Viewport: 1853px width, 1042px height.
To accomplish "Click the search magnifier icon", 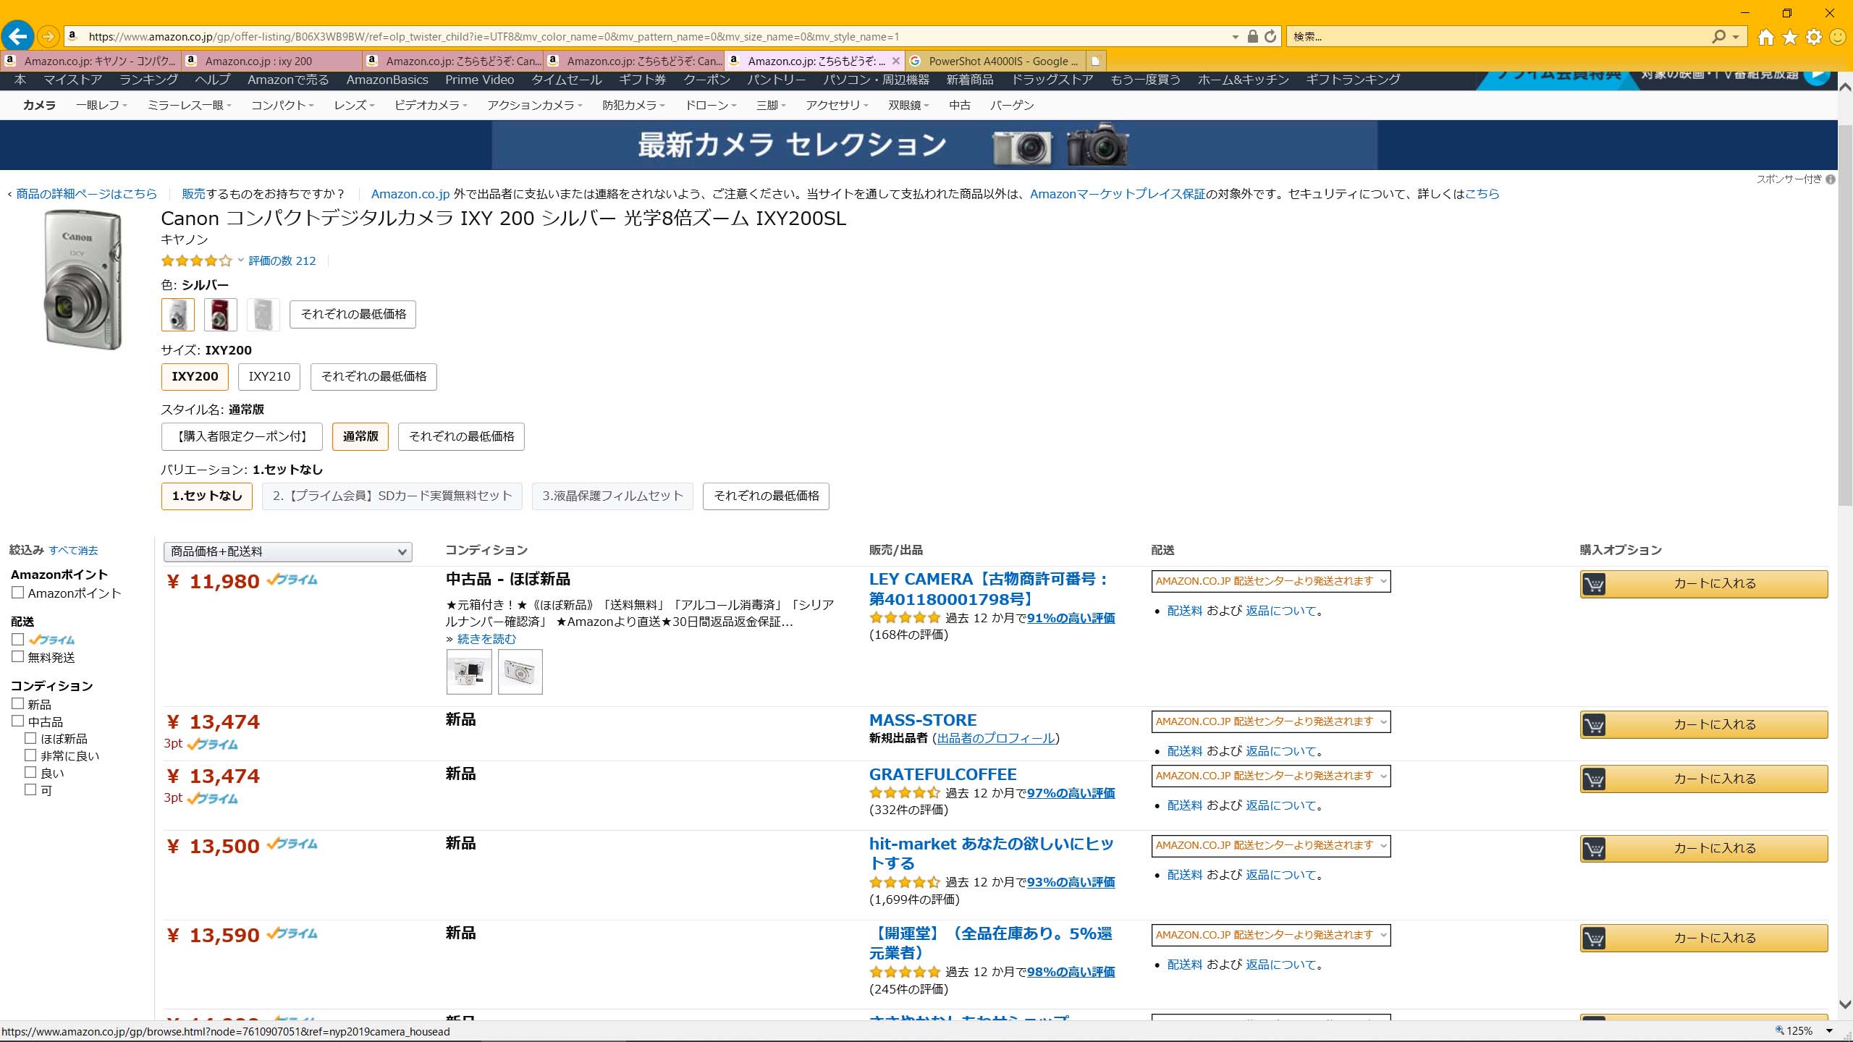I will point(1719,36).
